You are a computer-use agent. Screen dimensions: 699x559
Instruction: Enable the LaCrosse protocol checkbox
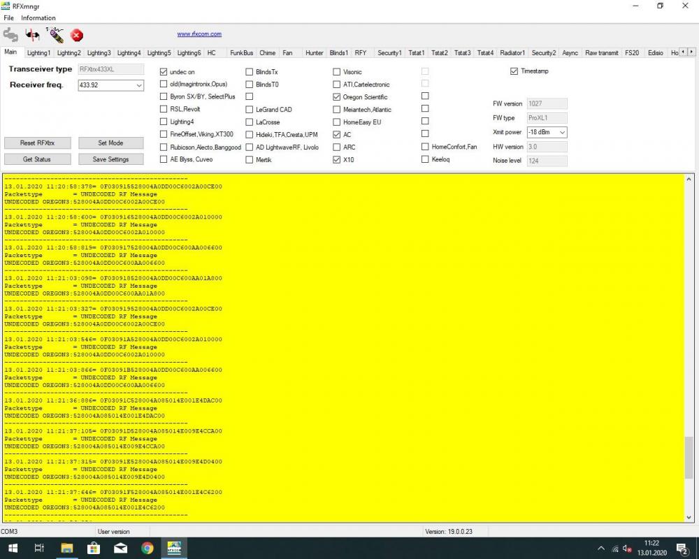coord(250,122)
